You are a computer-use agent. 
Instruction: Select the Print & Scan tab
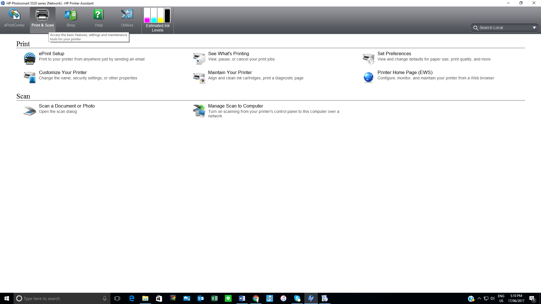click(x=43, y=20)
